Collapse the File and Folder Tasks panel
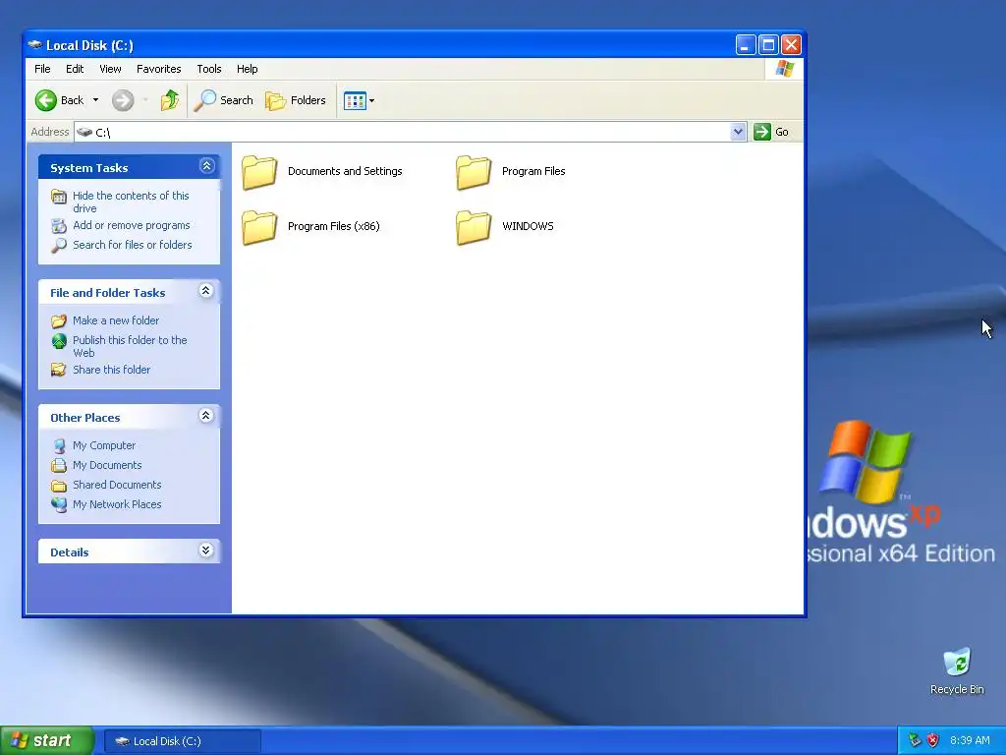Screen dimensions: 1006x755 click(206, 291)
